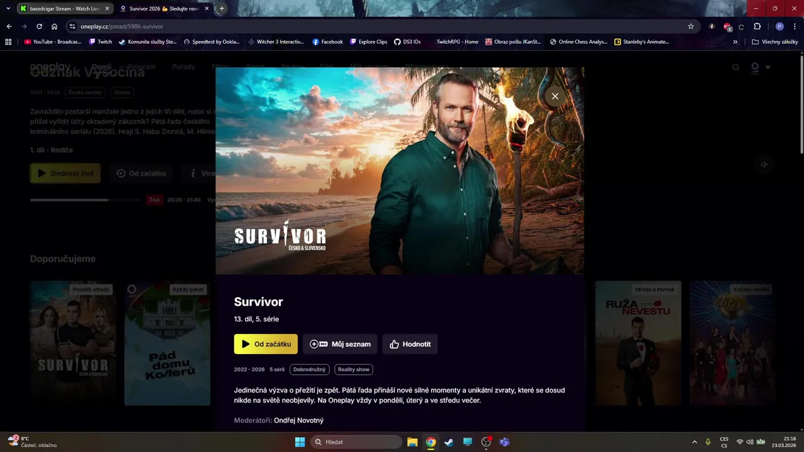This screenshot has height=452, width=804.
Task: Open File Explorer from taskbar
Action: pos(412,442)
